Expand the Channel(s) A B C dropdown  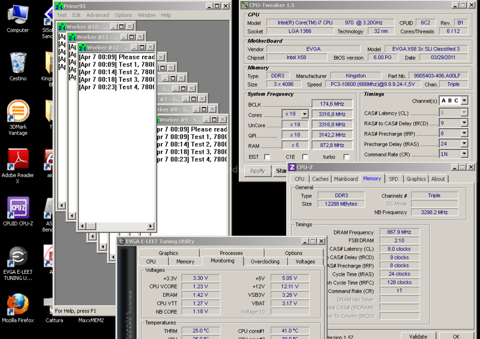coord(464,100)
